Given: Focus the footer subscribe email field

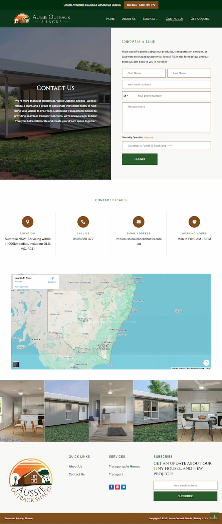Looking at the screenshot, I should tap(185, 485).
